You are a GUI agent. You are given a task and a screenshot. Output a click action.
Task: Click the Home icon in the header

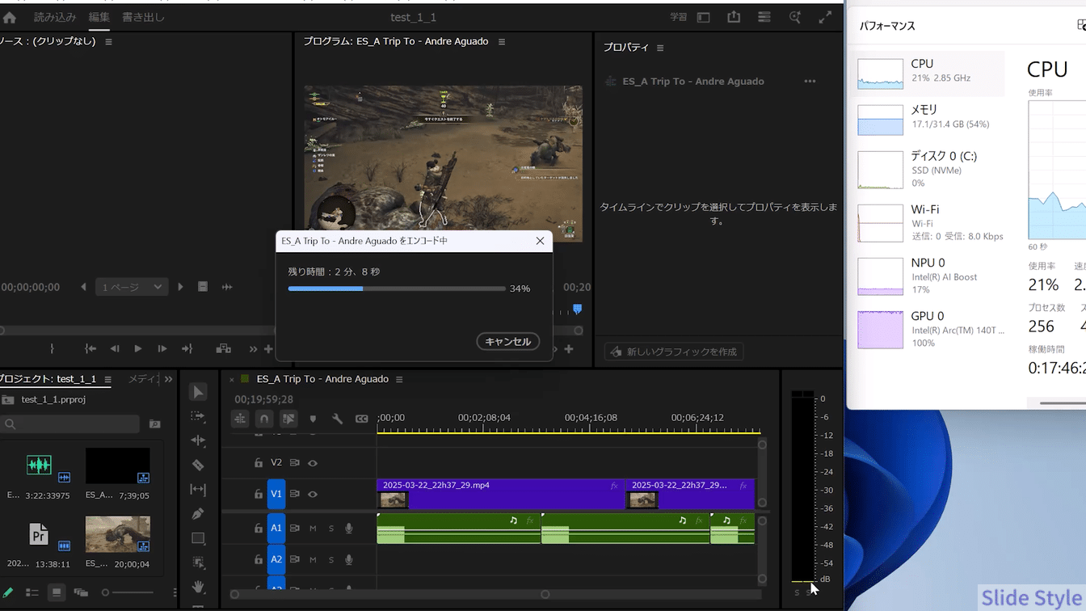tap(10, 17)
